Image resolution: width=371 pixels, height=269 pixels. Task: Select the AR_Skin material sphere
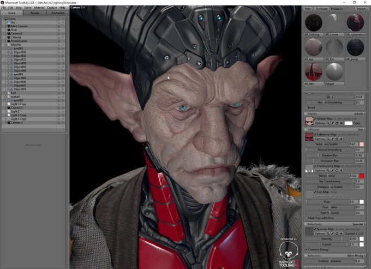pos(314,72)
